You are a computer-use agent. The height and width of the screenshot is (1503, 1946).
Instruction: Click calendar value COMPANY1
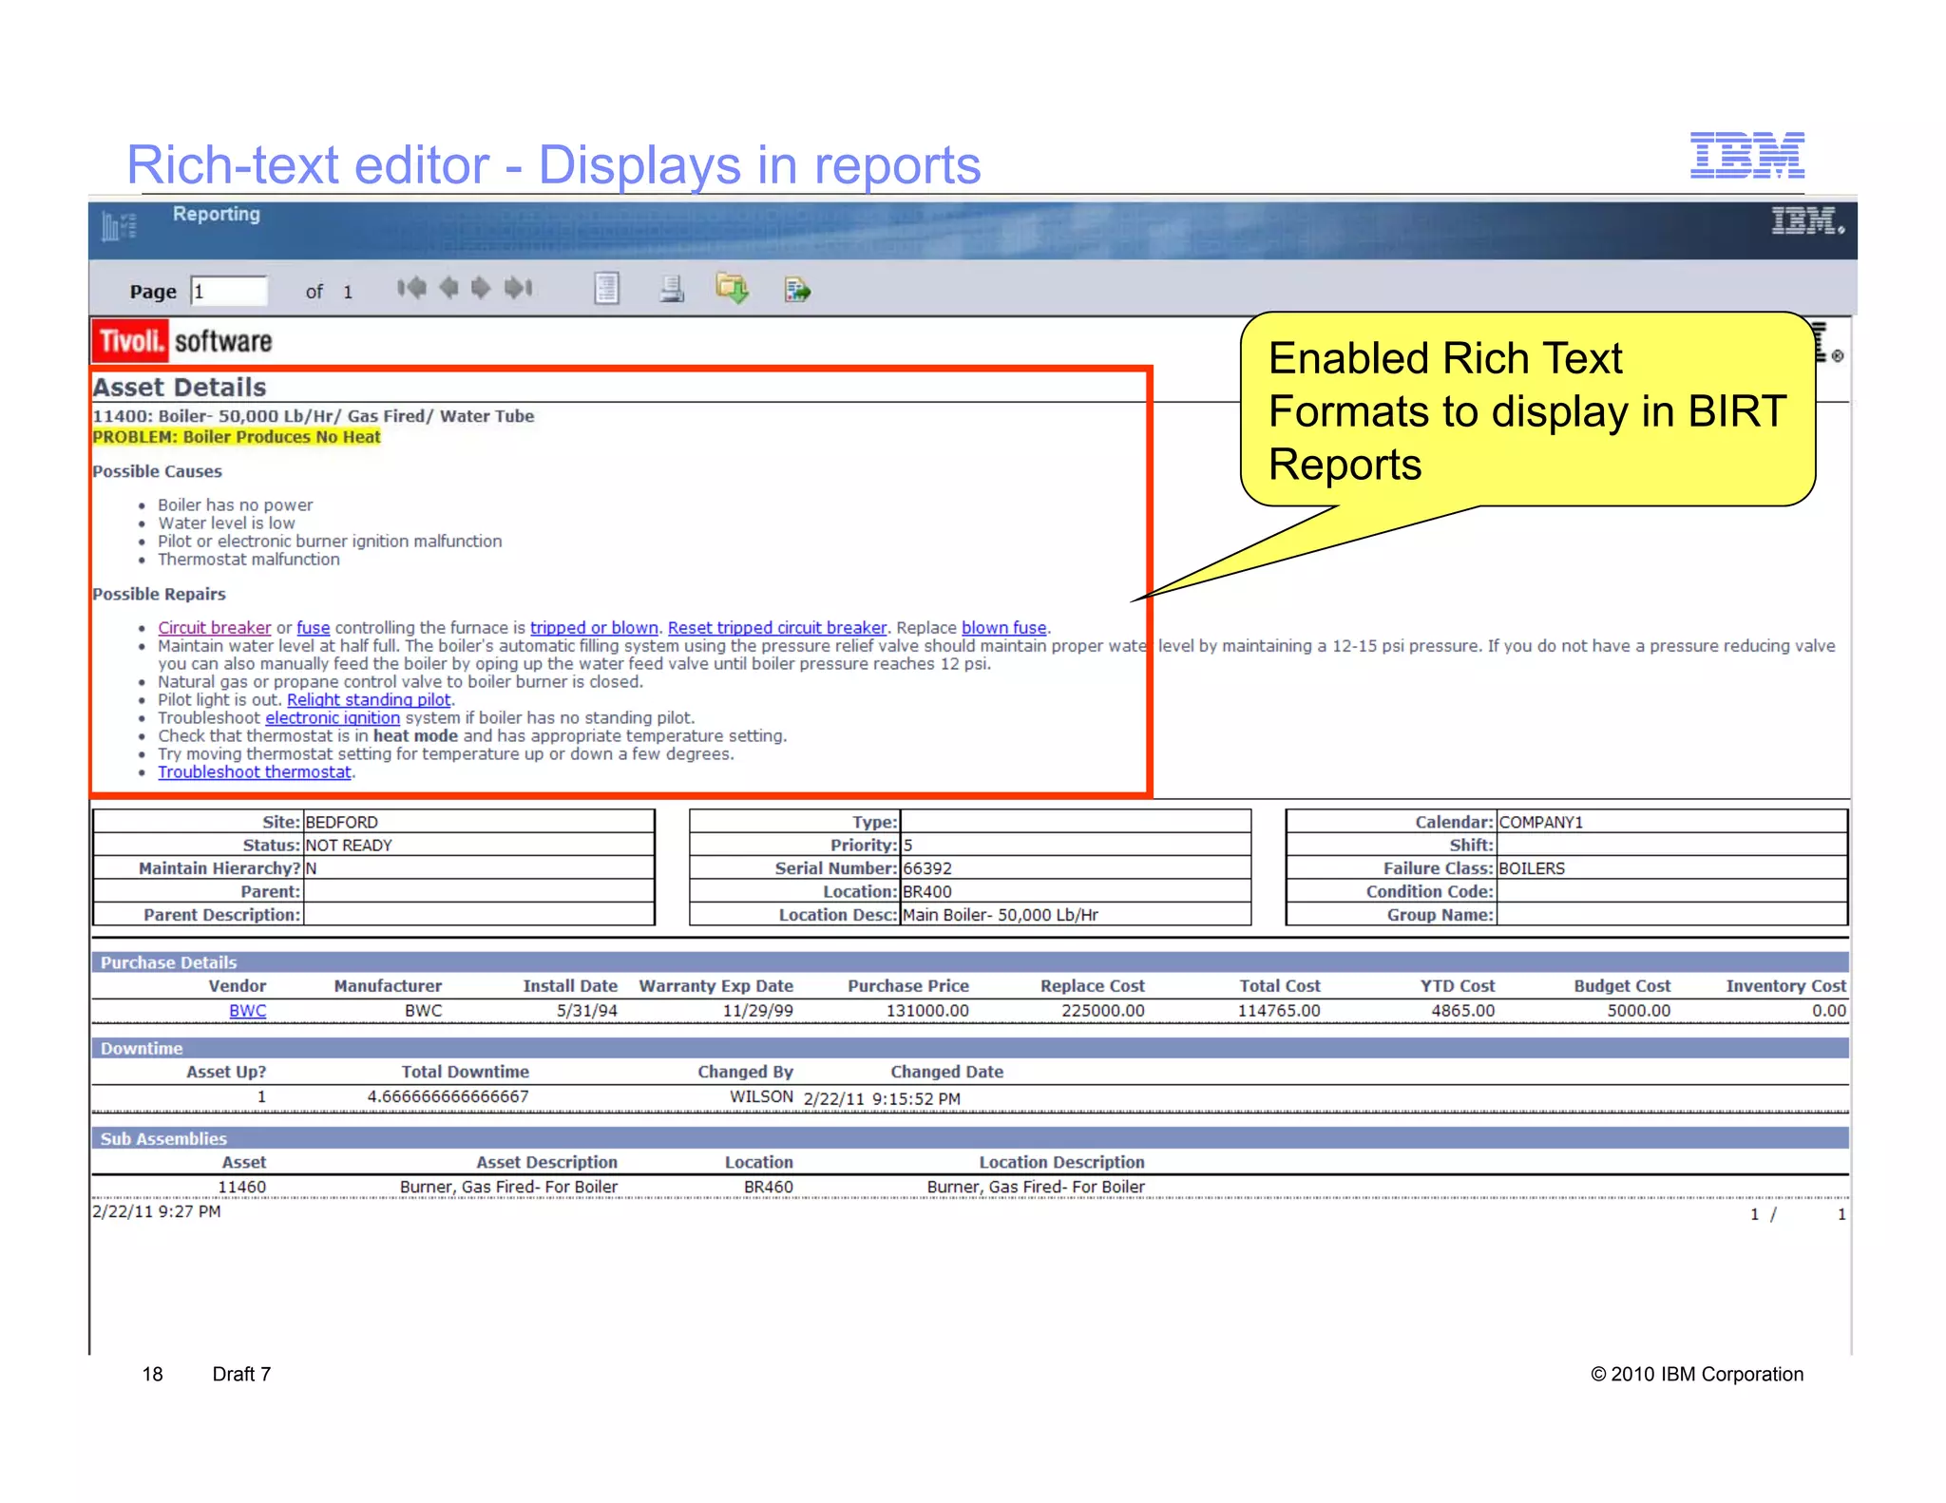point(1541,823)
